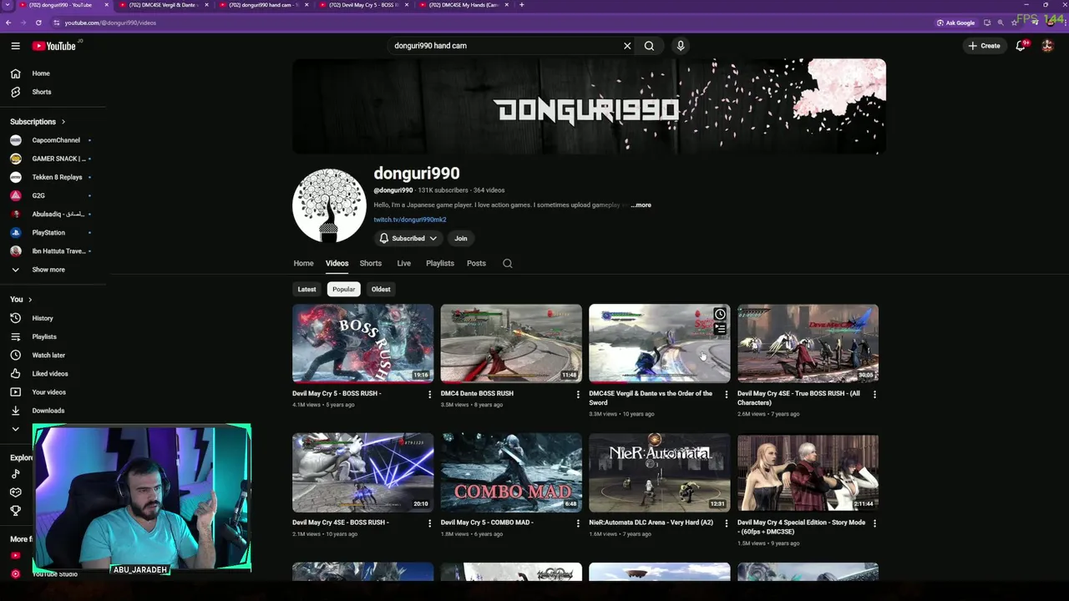
Task: Open DMC4 Dante BOSS RUSH video title
Action: [477, 393]
